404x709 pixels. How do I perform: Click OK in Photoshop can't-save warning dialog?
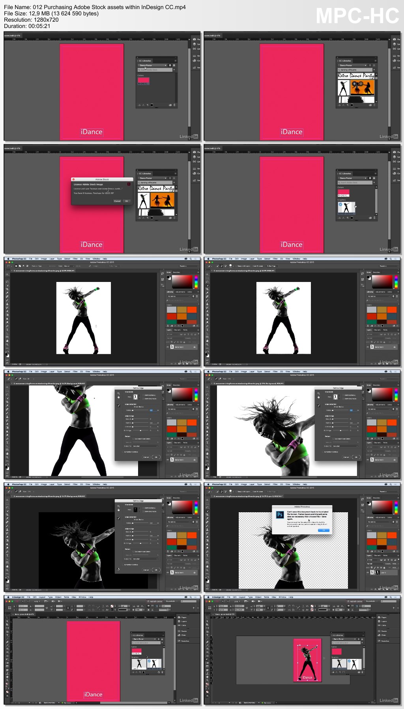click(x=324, y=530)
